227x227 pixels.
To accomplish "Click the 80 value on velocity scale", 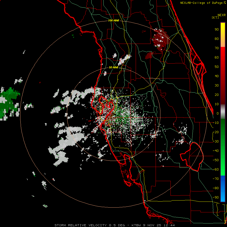I will point(217,39).
